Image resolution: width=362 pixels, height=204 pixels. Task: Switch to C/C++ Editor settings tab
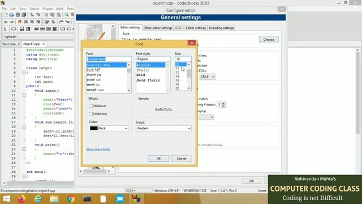coord(191,28)
